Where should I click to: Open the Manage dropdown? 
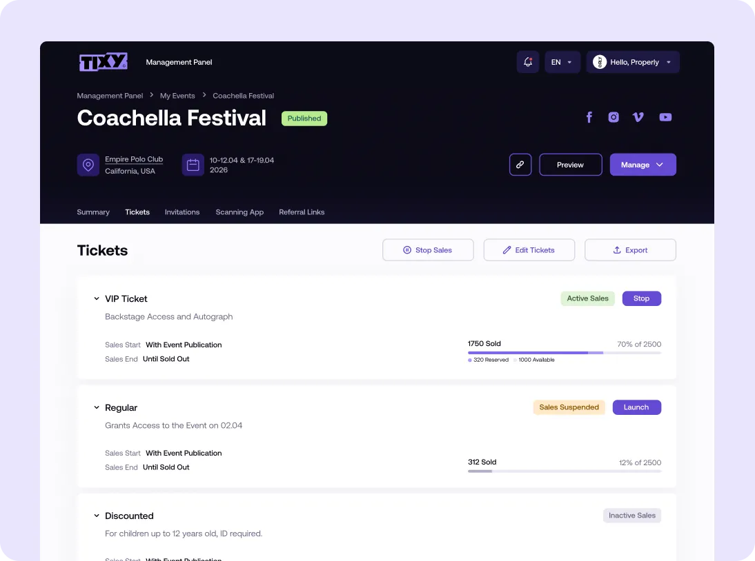click(643, 165)
